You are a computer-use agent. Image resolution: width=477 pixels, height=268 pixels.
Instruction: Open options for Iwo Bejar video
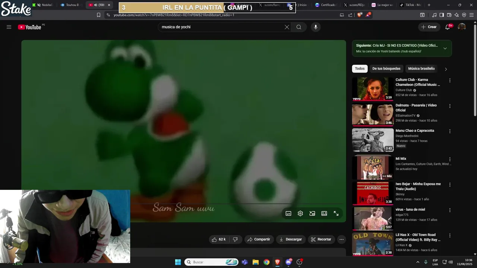pyautogui.click(x=450, y=185)
